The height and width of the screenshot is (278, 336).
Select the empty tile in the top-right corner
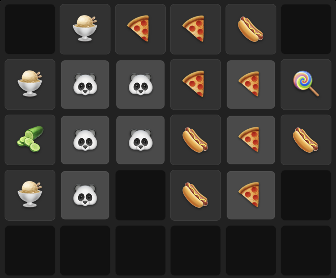point(306,29)
